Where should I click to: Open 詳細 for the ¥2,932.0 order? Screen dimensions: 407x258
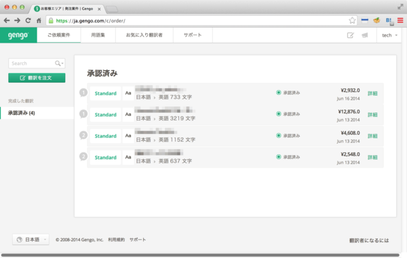point(372,93)
